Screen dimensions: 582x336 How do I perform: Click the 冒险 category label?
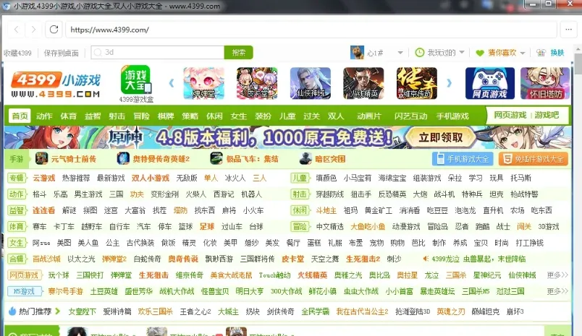tap(300, 226)
